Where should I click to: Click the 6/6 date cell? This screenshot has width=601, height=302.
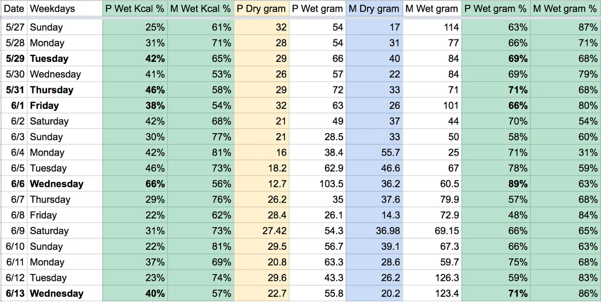[14, 184]
